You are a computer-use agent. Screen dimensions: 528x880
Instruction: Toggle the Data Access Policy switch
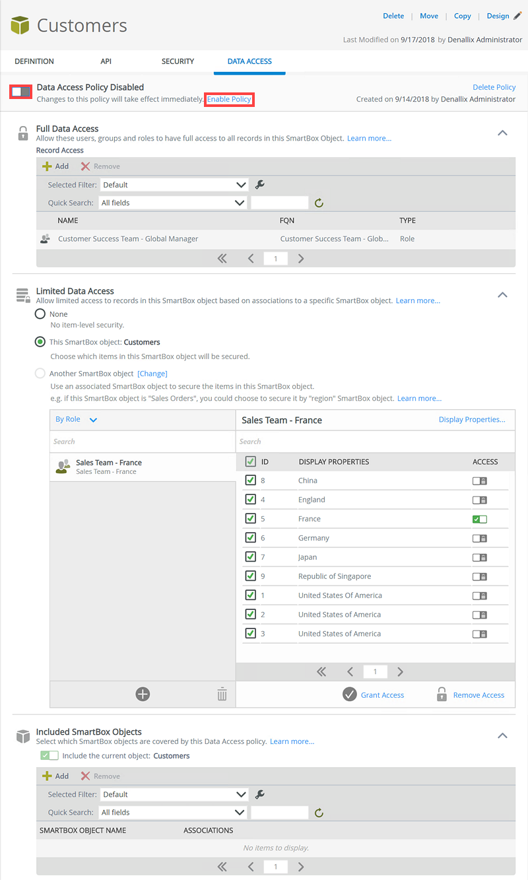pyautogui.click(x=21, y=92)
